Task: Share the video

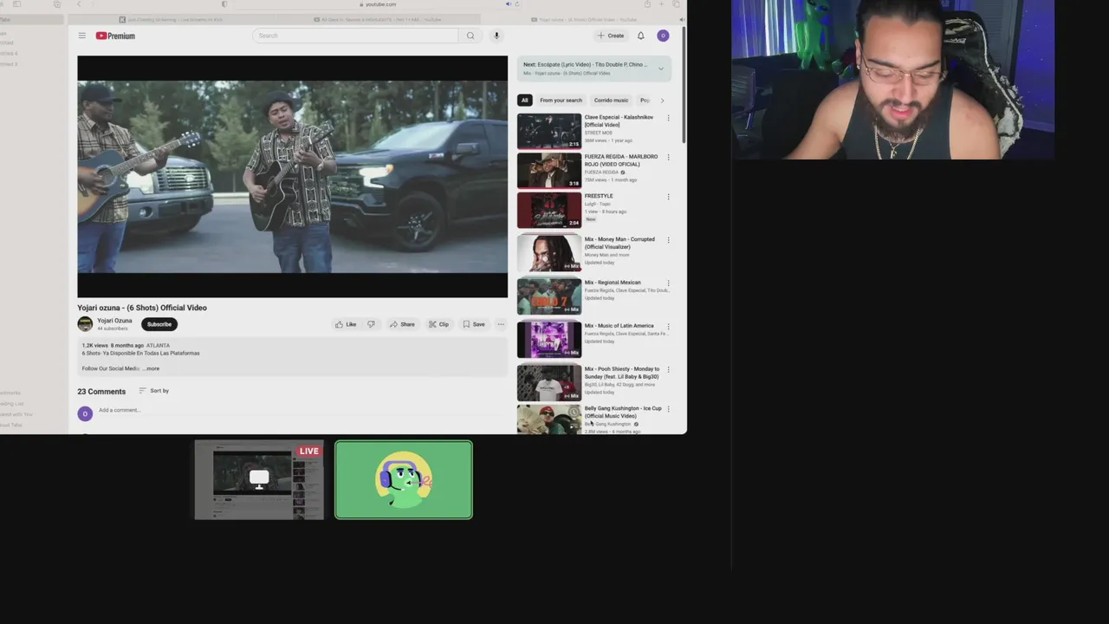Action: (x=402, y=324)
